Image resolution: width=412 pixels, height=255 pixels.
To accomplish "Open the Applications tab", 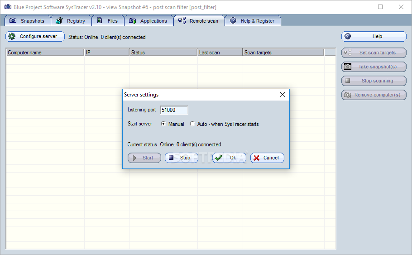I will 149,21.
